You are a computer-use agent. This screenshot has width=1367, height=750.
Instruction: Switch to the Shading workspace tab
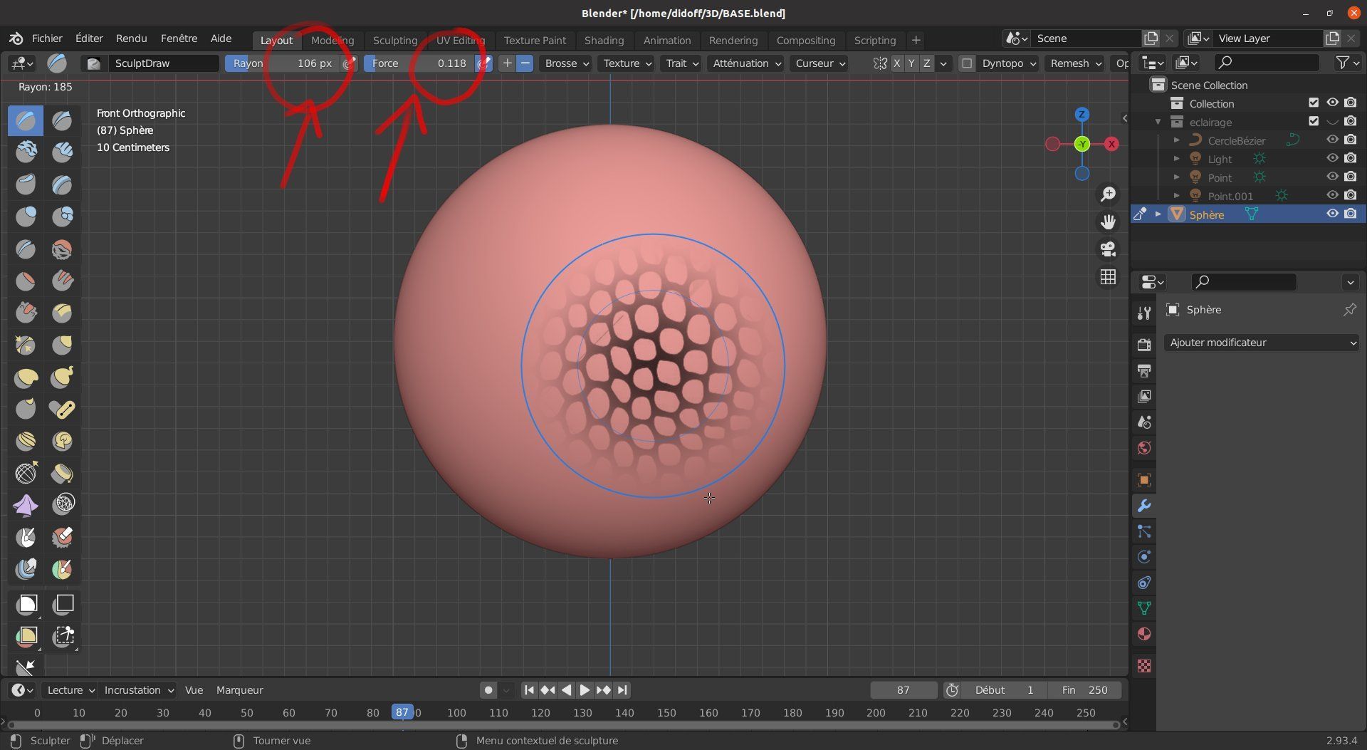604,40
